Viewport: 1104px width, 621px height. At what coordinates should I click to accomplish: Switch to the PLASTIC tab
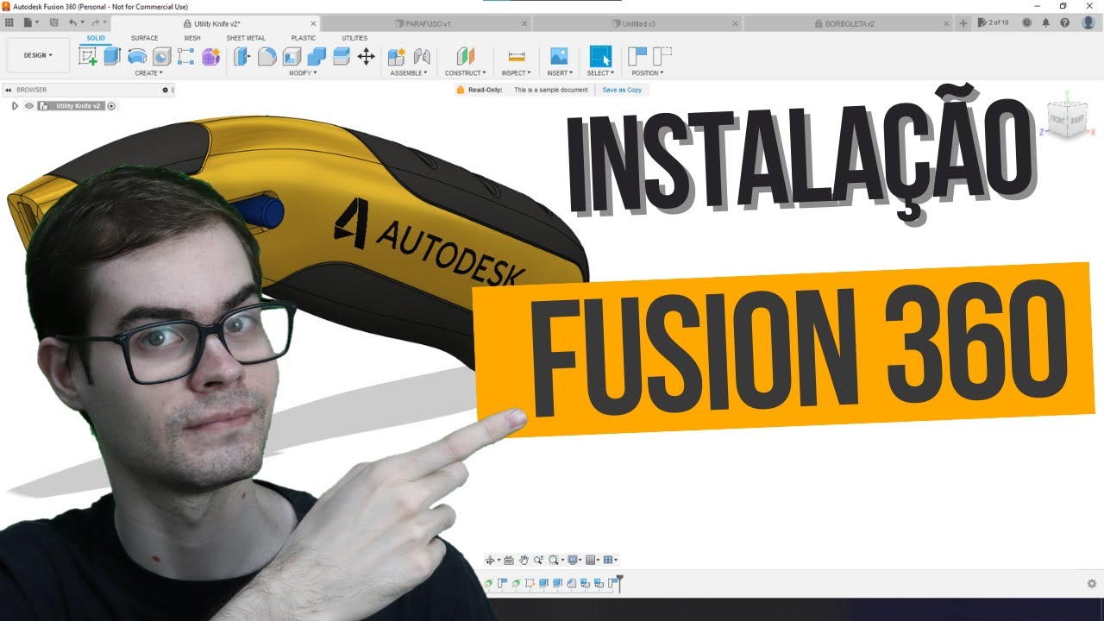[x=304, y=38]
